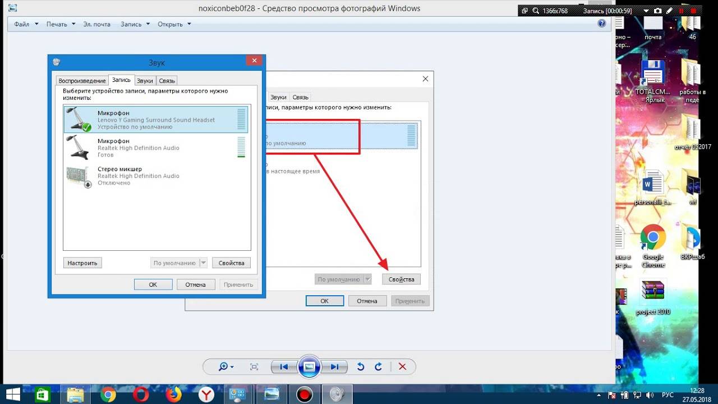This screenshot has height=404, width=718.
Task: Expand the Открыть menu
Action: point(174,24)
